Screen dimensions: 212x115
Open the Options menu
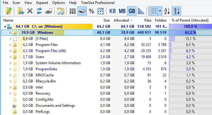(58, 3)
